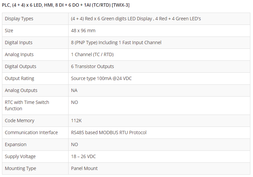Click the Digital Outputs label
Screen dimensions: 253x177
(21, 66)
